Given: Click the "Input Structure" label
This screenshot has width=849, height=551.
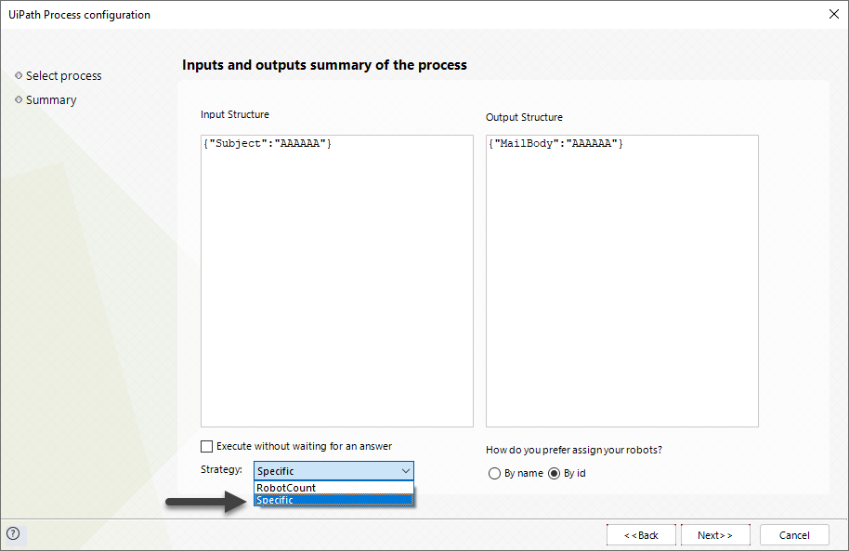Looking at the screenshot, I should [x=235, y=114].
